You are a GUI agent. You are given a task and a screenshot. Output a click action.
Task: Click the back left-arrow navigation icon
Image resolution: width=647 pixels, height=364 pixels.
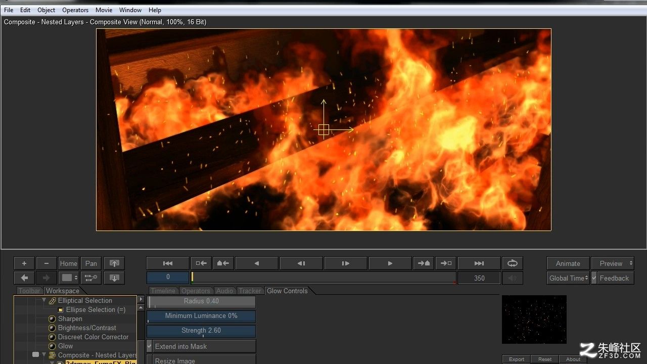point(24,278)
